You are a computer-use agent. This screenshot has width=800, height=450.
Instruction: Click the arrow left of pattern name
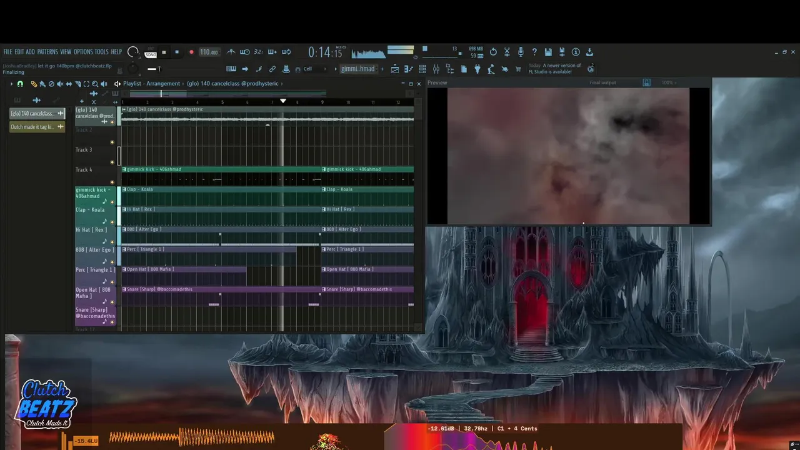pyautogui.click(x=336, y=69)
